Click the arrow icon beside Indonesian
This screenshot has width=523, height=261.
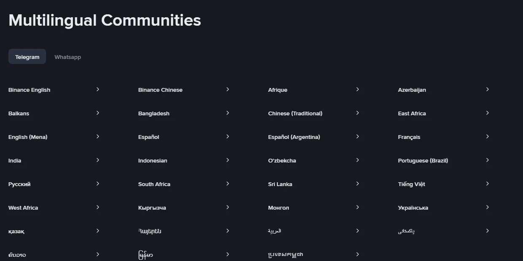[227, 160]
